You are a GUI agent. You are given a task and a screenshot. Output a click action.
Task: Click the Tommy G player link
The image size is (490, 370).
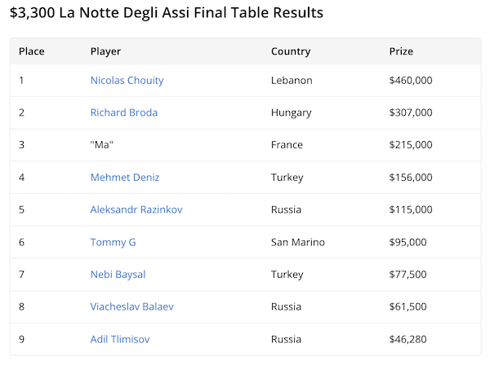[x=113, y=242]
